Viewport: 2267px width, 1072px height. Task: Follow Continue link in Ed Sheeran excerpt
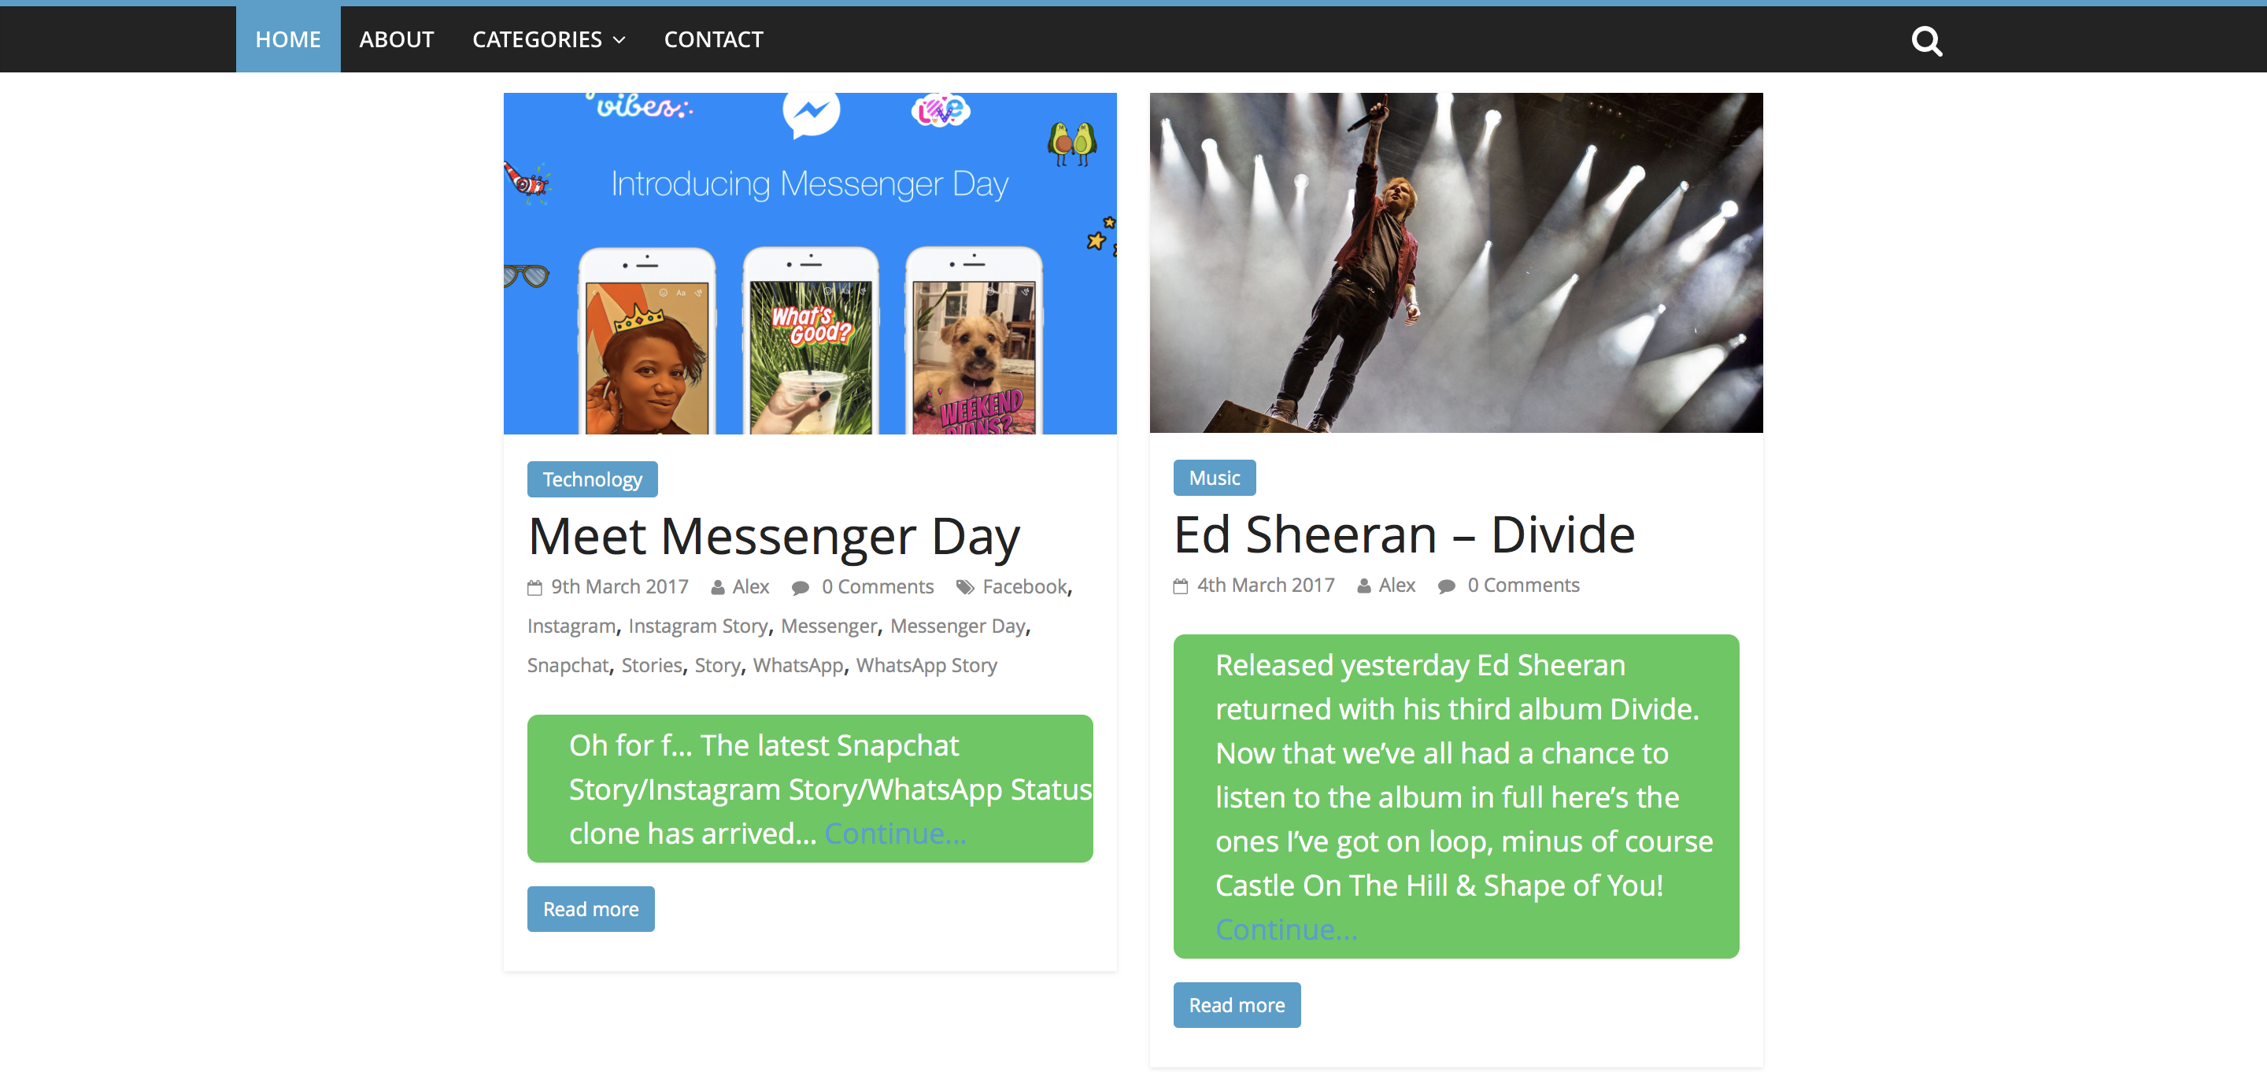[1285, 930]
